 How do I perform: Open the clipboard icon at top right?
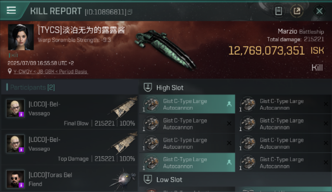(x=278, y=11)
